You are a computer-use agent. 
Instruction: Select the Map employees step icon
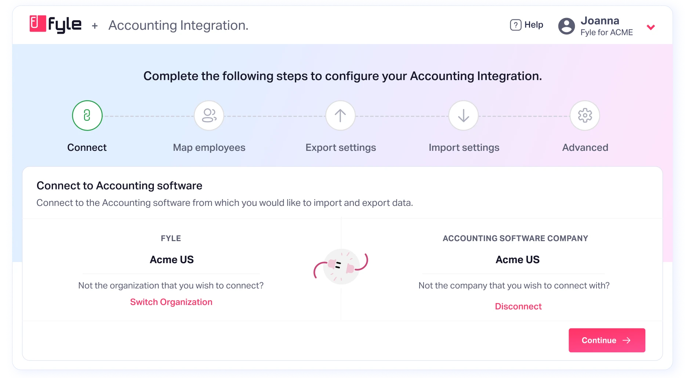click(209, 116)
